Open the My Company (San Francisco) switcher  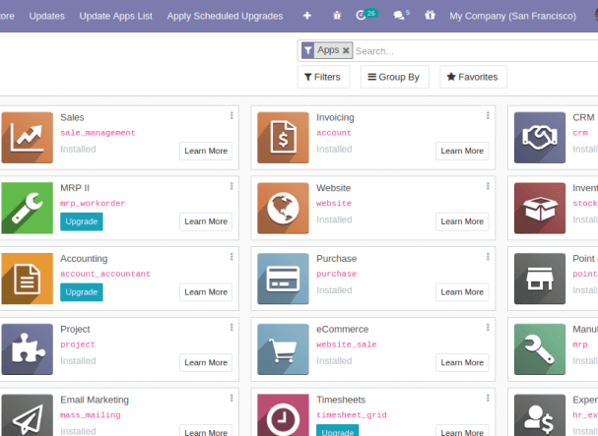(x=512, y=16)
